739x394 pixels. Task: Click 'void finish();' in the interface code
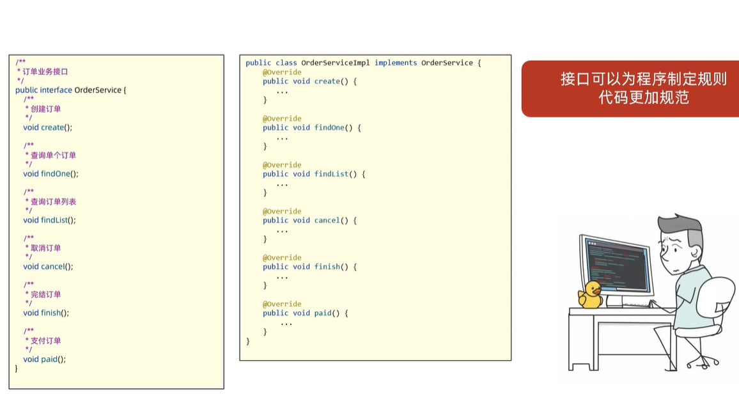click(x=46, y=313)
